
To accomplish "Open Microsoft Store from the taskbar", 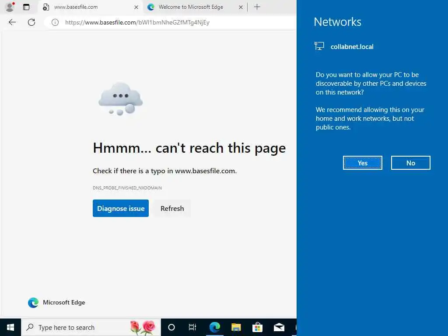I will click(257, 327).
